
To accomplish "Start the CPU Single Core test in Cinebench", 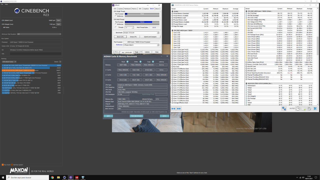I will (58, 24).
